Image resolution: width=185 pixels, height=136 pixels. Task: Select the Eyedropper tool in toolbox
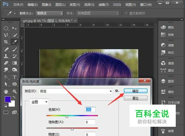coord(15,42)
